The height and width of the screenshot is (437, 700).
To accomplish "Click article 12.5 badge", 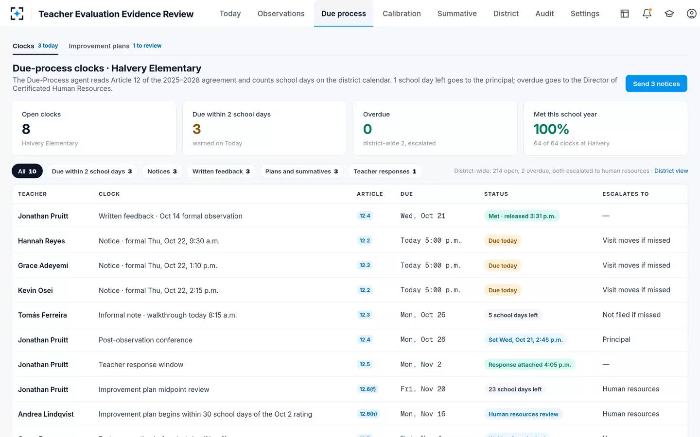I will point(365,364).
